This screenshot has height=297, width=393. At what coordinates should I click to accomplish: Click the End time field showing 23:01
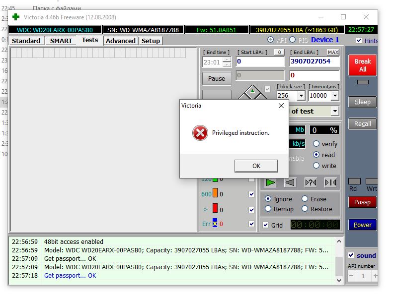point(212,62)
